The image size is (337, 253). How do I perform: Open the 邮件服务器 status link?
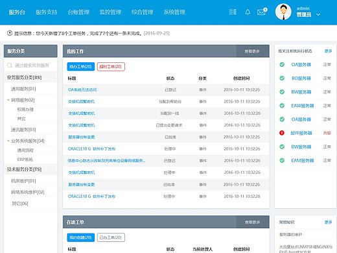point(301,133)
